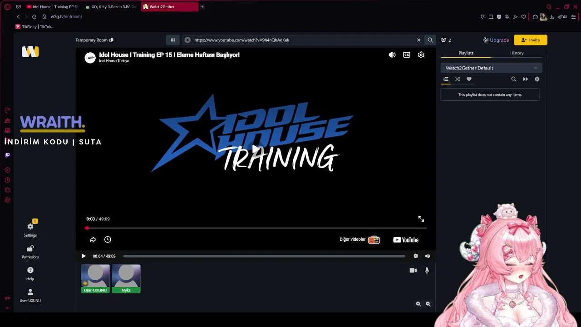Switch to the History tab
Screen dimensions: 581x327
[x=517, y=53]
